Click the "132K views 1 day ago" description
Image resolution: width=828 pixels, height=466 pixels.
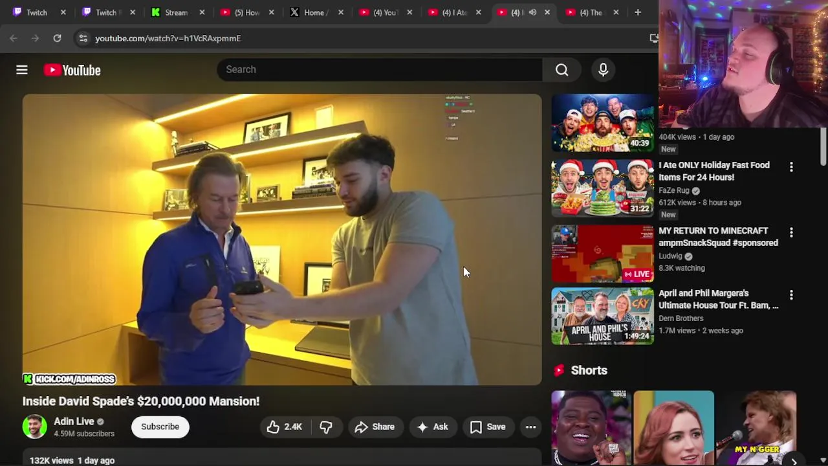pos(72,460)
